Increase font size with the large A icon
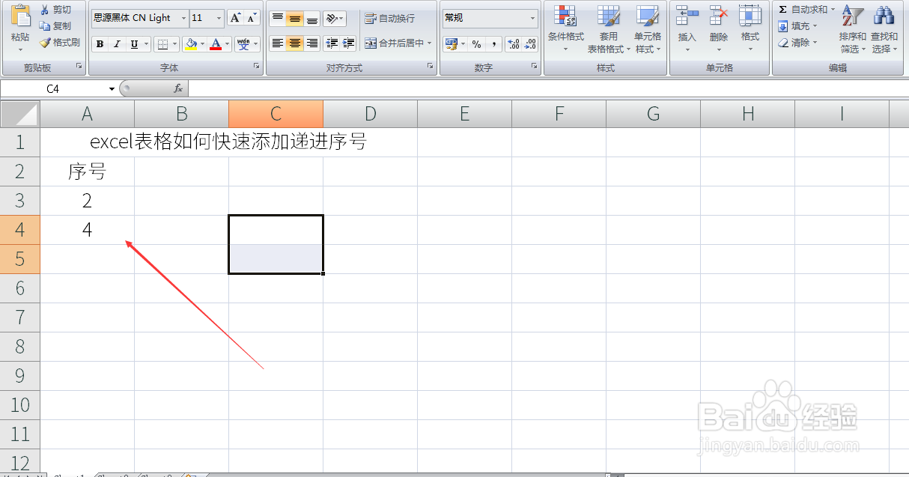909x477 pixels. pos(235,18)
